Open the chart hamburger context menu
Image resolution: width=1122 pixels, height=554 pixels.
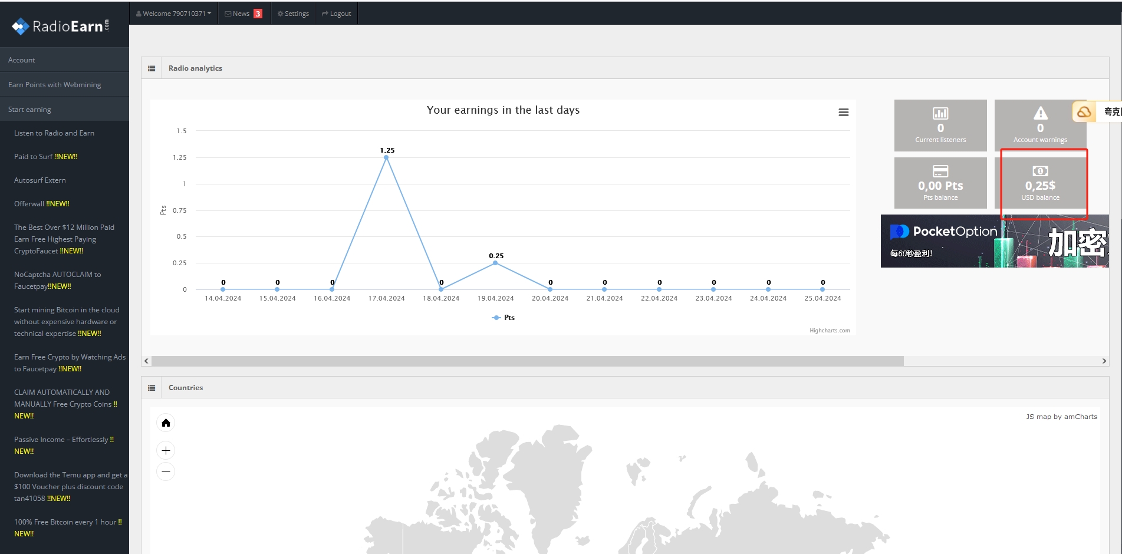(843, 113)
